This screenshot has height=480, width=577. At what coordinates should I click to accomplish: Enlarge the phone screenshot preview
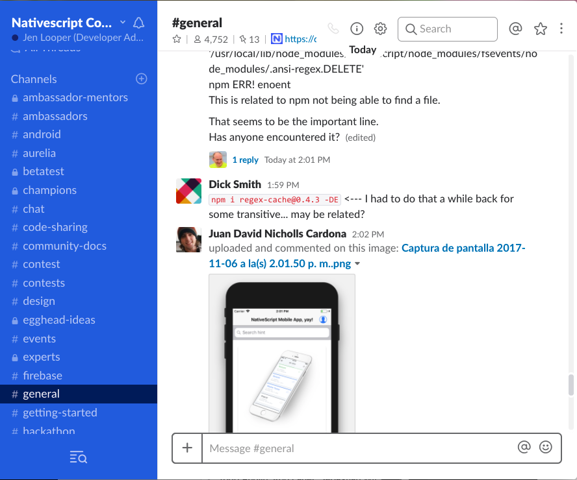point(282,354)
